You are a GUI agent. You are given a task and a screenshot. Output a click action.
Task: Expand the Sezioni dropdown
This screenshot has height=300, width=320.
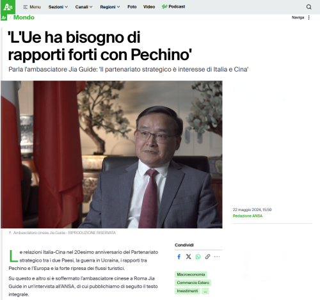click(58, 7)
